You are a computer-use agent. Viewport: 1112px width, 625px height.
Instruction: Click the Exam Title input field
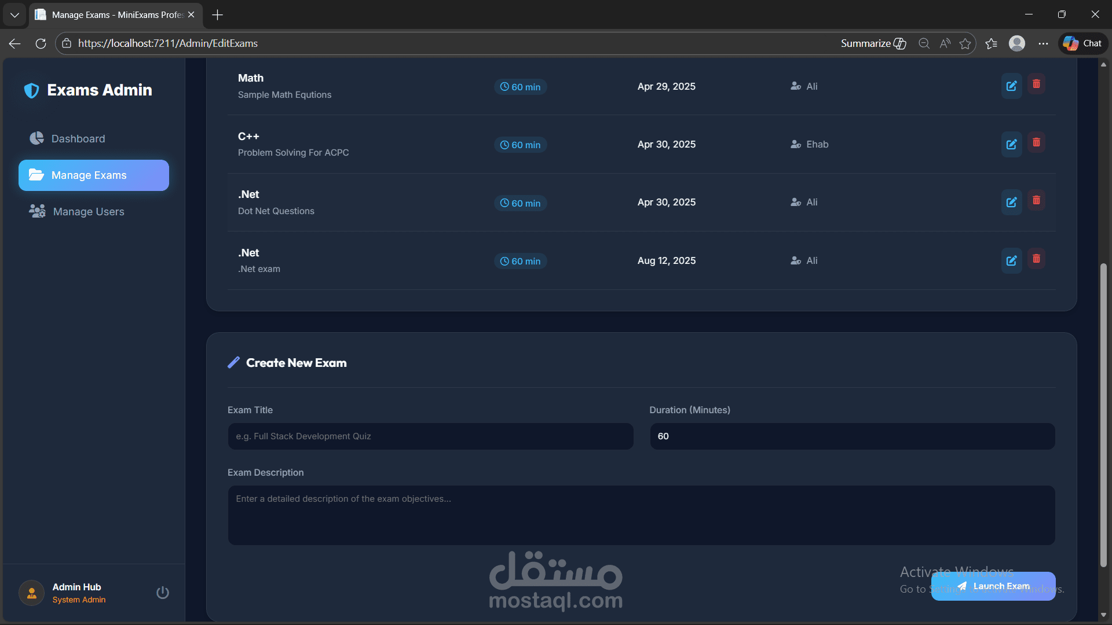tap(430, 436)
